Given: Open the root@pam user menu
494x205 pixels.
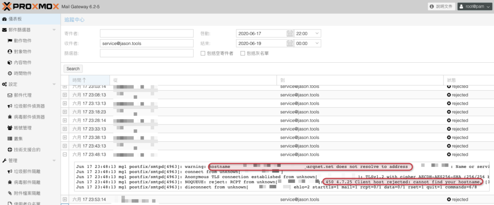Looking at the screenshot, I should [x=474, y=6].
